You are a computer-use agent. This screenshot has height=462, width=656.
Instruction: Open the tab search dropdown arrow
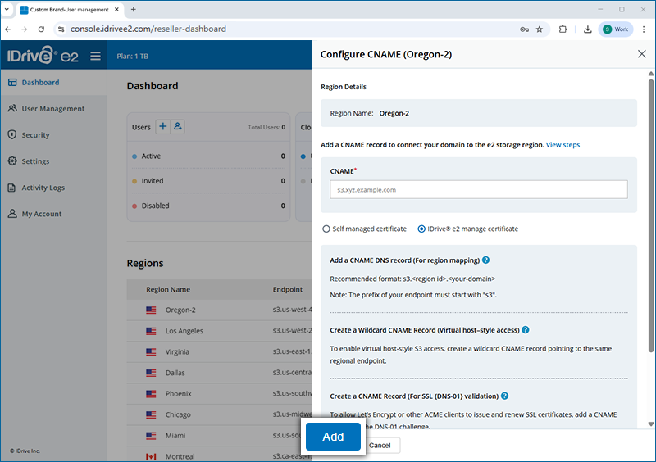pyautogui.click(x=7, y=9)
